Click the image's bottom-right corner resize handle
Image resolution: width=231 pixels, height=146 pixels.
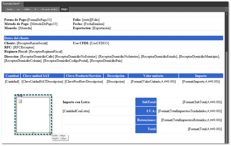click(50, 133)
